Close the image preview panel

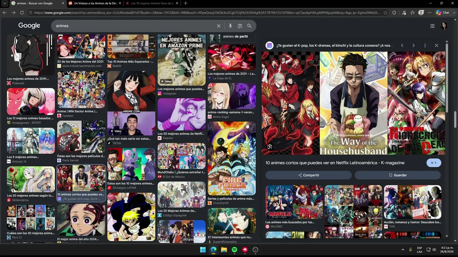point(437,46)
